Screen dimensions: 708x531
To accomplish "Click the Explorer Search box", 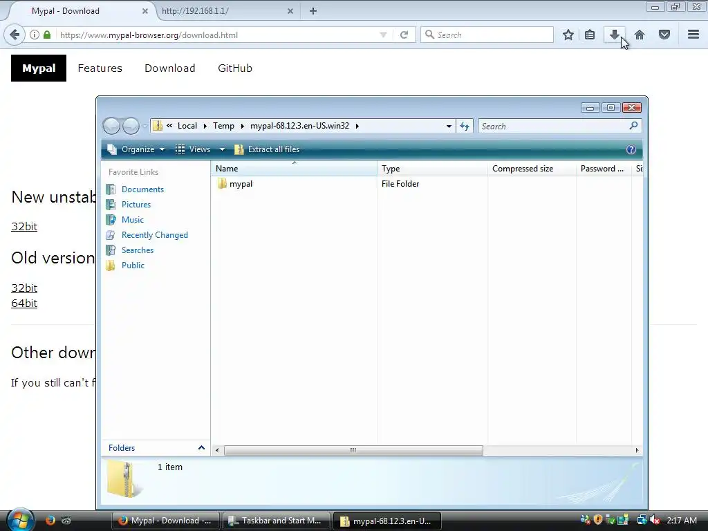I will click(560, 126).
